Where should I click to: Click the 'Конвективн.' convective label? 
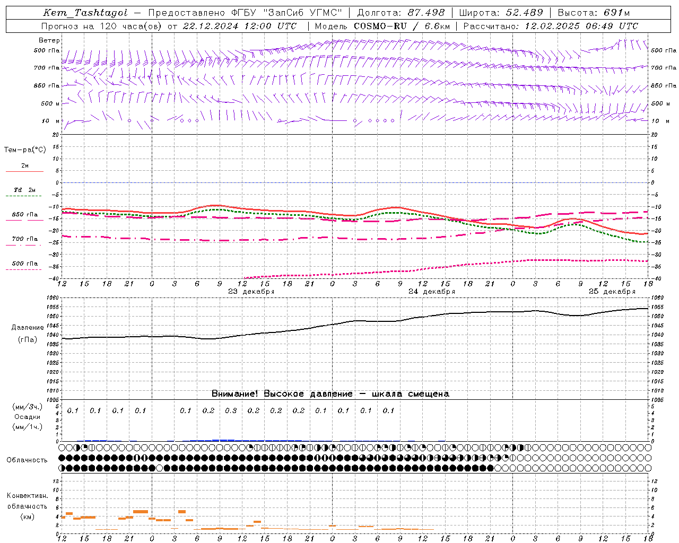click(x=28, y=496)
